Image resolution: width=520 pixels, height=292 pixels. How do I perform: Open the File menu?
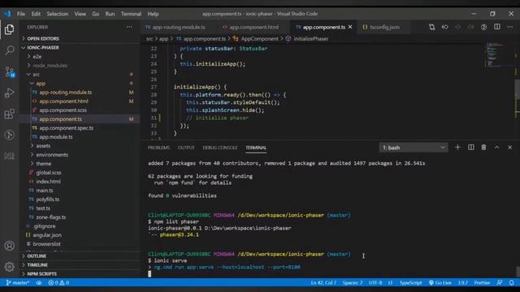tap(21, 14)
